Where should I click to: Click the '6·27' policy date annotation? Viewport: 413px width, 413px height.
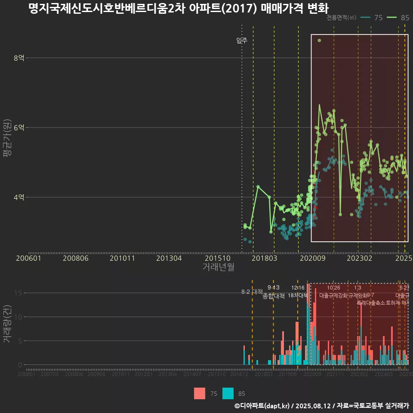point(404,288)
